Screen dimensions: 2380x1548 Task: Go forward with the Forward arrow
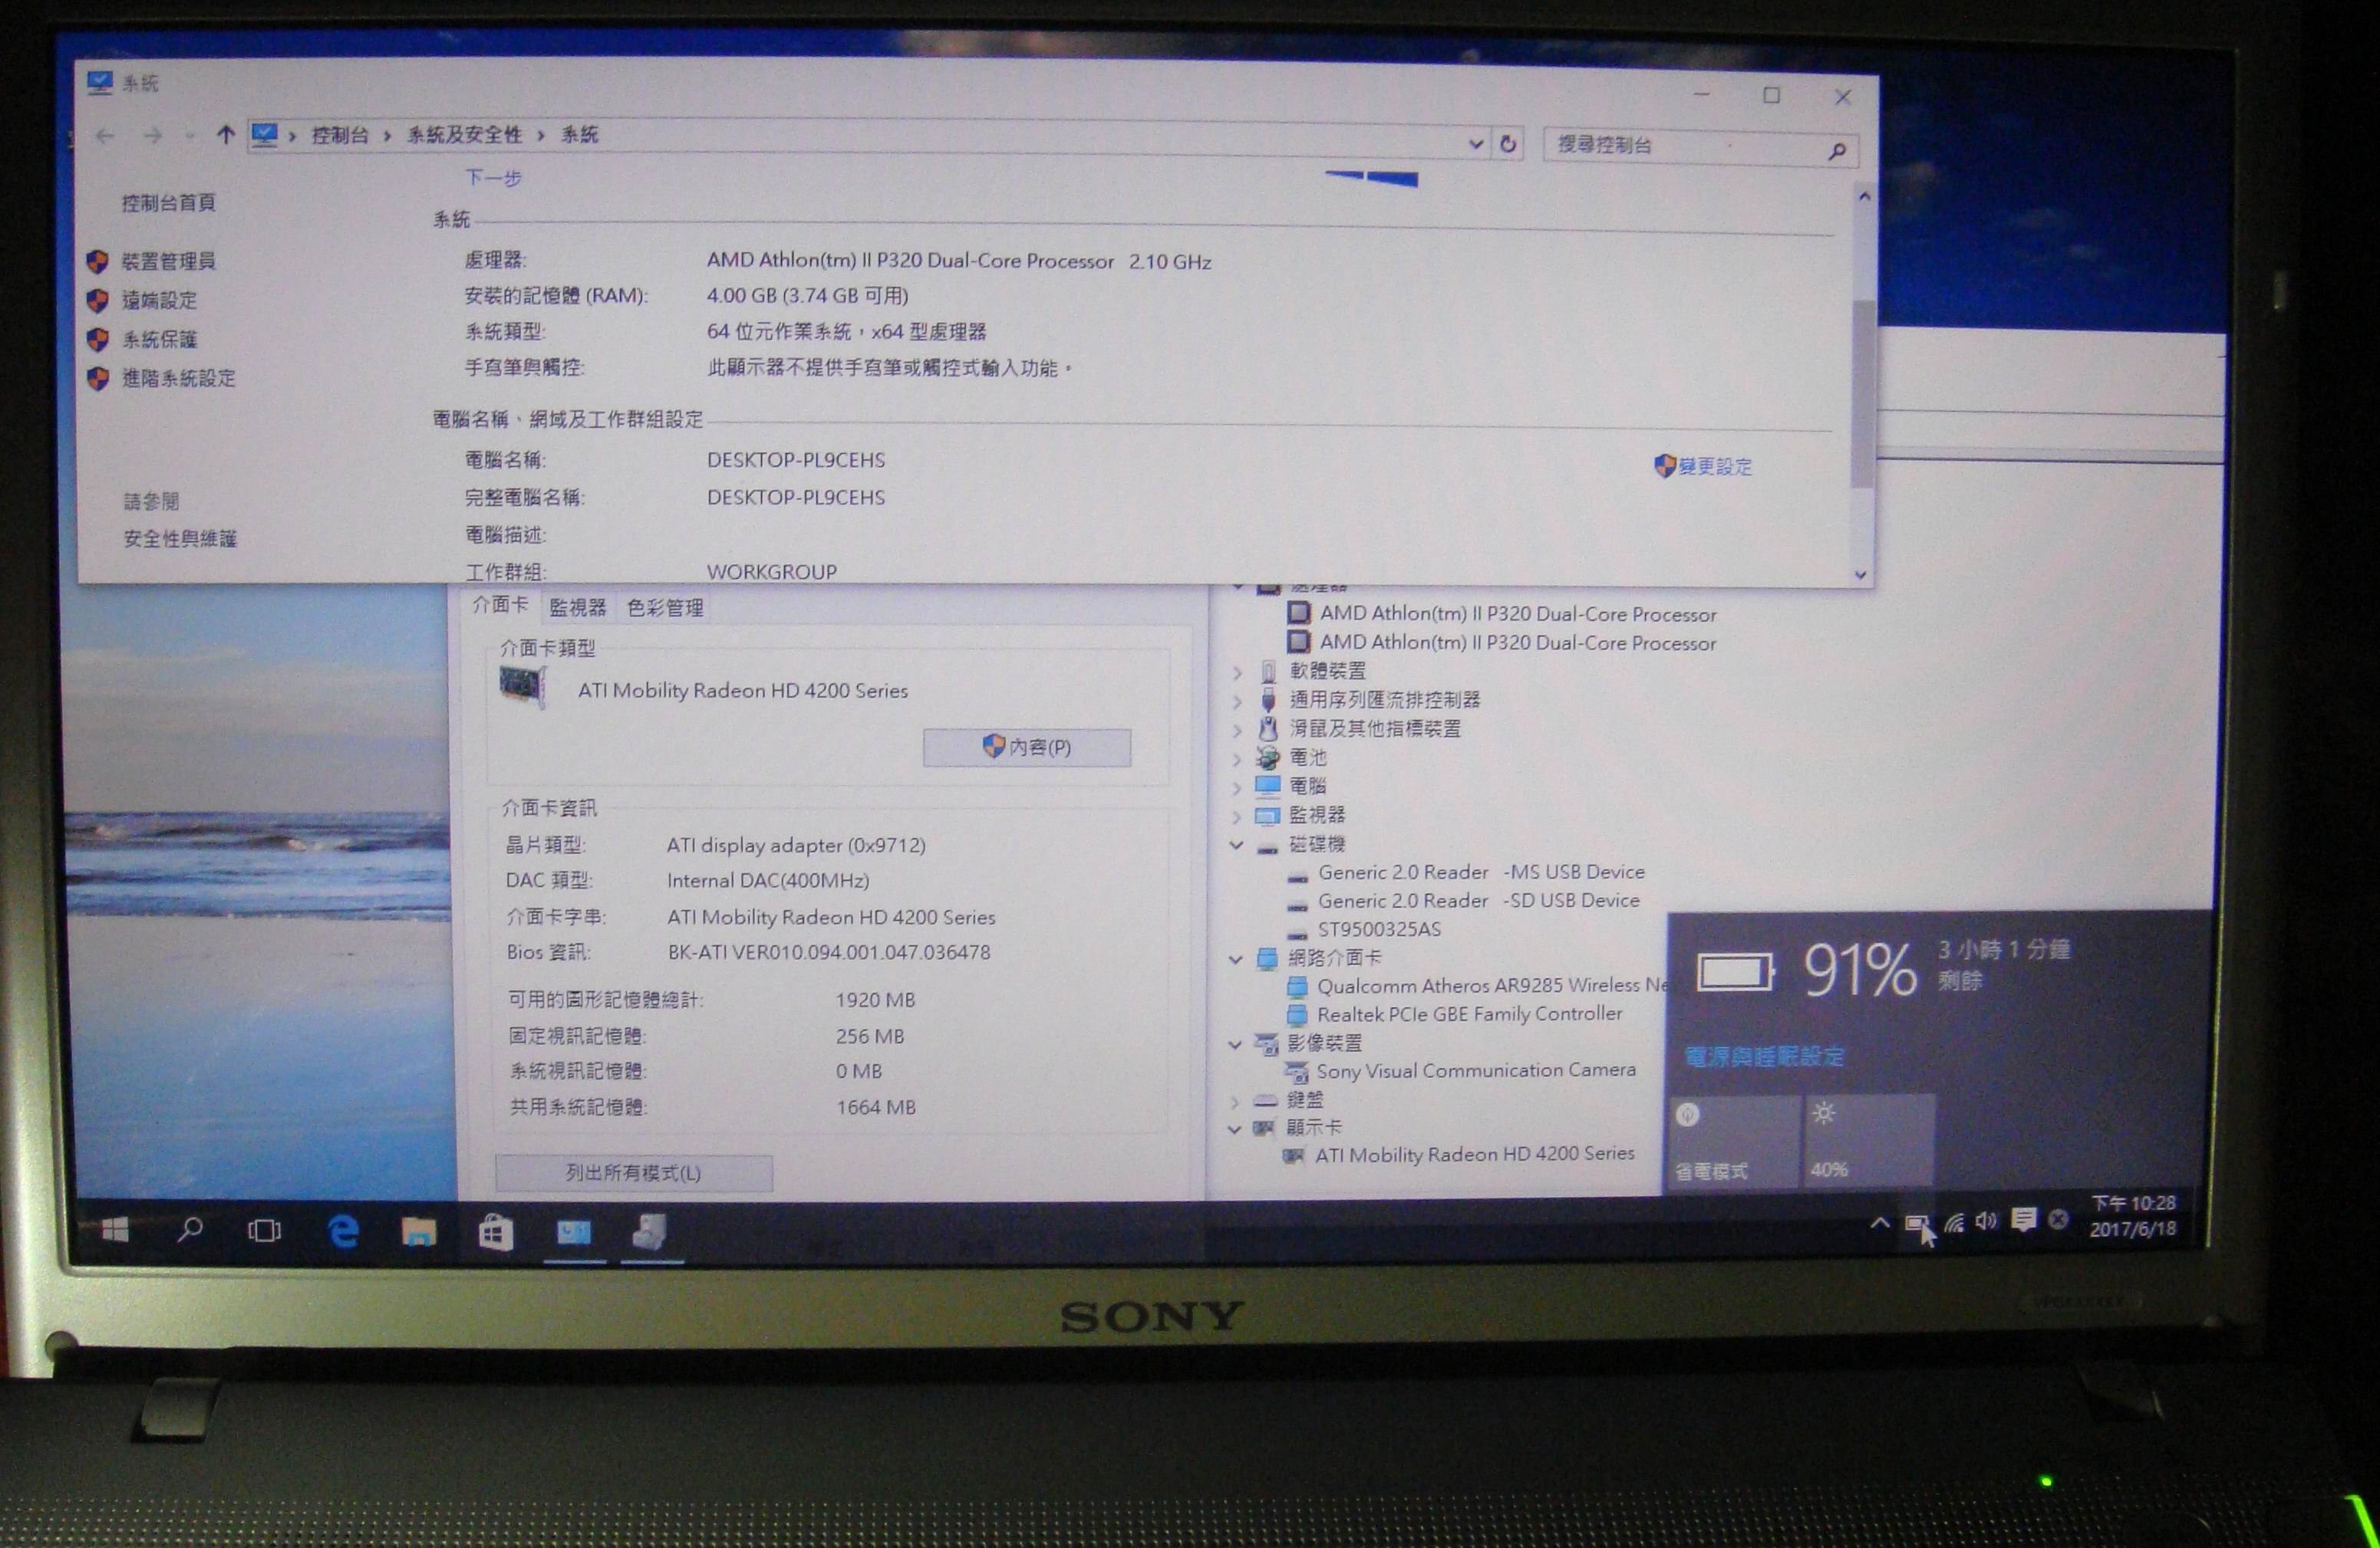[x=152, y=136]
